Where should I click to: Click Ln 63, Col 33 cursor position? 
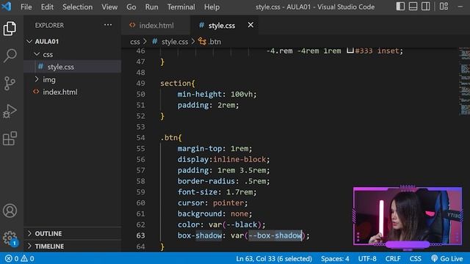pos(274,258)
